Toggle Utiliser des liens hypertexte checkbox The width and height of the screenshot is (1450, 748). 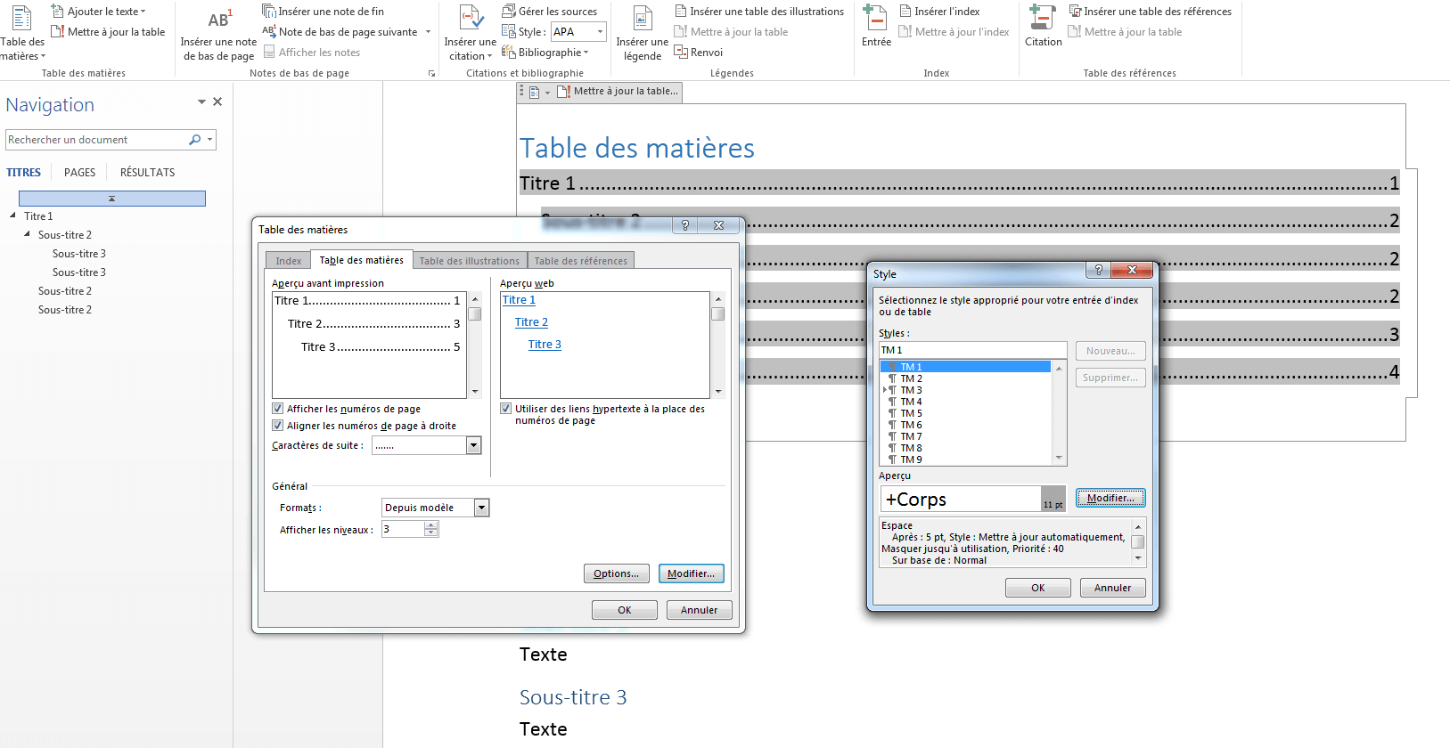click(505, 409)
